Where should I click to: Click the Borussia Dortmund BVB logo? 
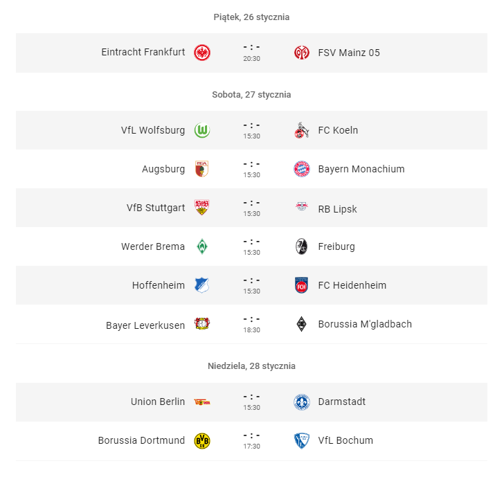coord(202,441)
